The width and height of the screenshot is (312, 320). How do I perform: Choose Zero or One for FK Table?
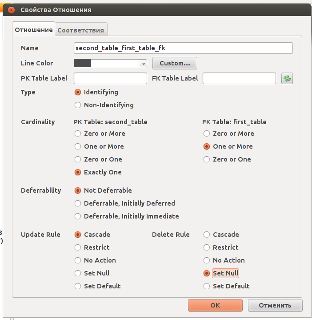tap(207, 159)
